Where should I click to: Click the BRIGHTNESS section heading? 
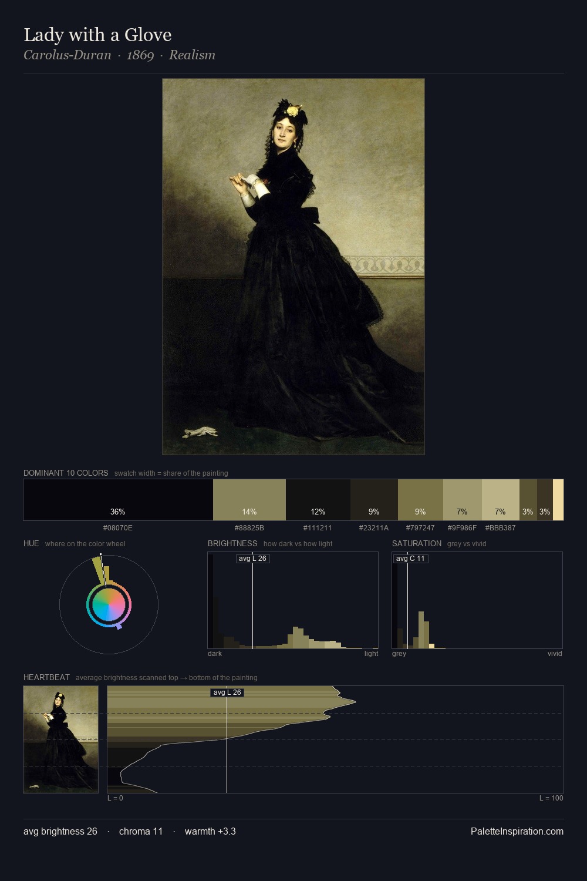(232, 543)
